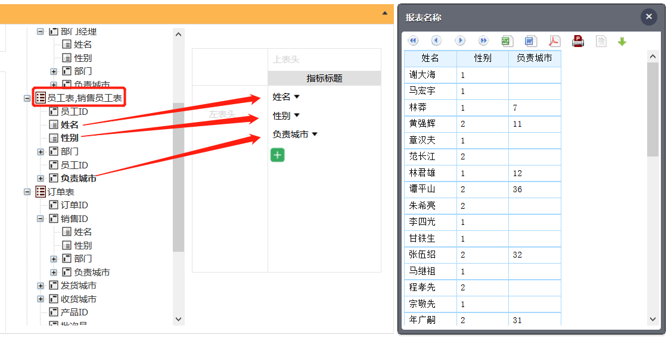Image resolution: width=671 pixels, height=341 pixels.
Task: Click the 甘铁生 name cell
Action: (x=430, y=239)
